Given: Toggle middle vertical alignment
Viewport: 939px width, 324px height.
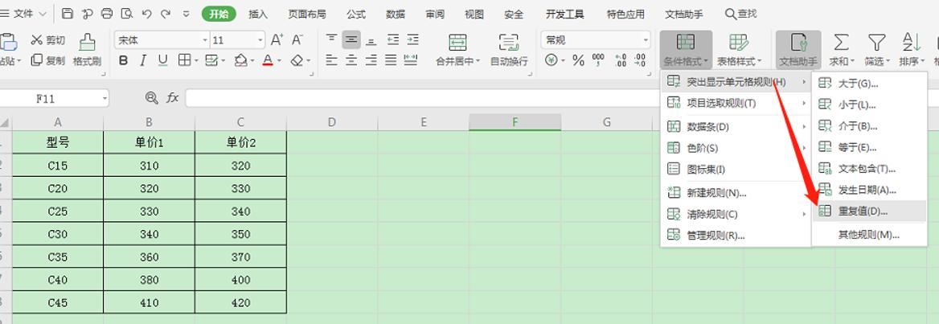Looking at the screenshot, I should click(x=351, y=40).
